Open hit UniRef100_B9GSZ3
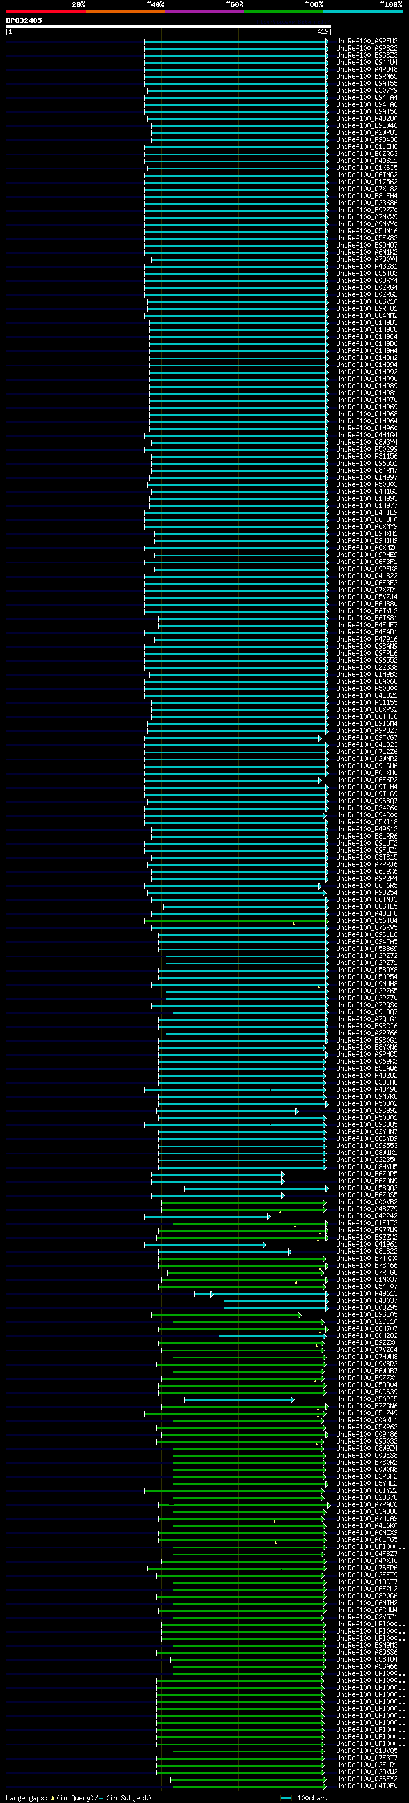 coord(366,55)
